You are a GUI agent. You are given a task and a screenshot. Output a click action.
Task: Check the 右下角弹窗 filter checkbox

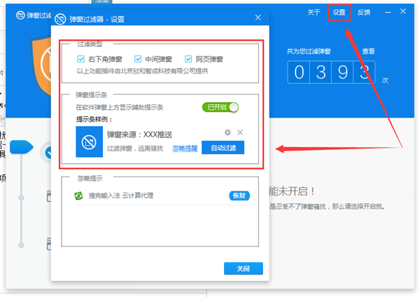(80, 59)
